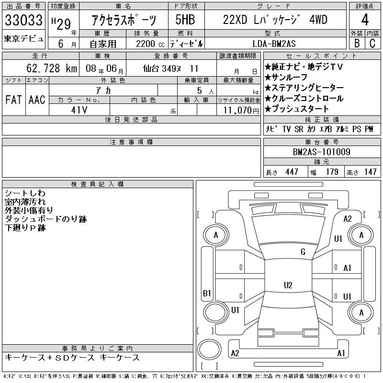This screenshot has height=383, width=383.
Task: Select the chassis number BM2AS-101009
Action: coord(321,152)
